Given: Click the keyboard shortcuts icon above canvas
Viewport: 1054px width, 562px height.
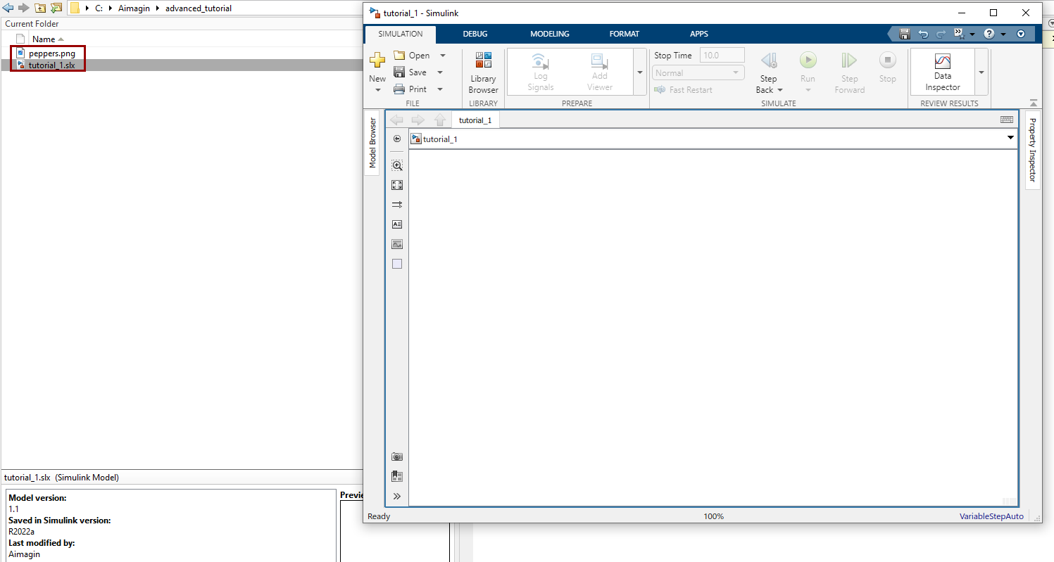Looking at the screenshot, I should [1007, 120].
